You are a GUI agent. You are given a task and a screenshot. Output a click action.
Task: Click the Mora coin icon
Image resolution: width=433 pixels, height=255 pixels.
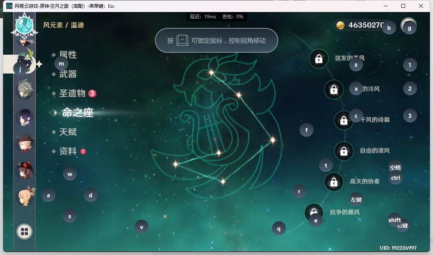point(340,25)
